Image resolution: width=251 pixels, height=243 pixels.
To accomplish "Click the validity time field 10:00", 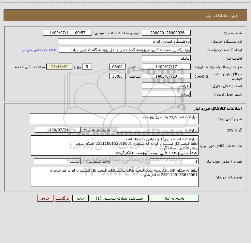I will coord(117,76).
